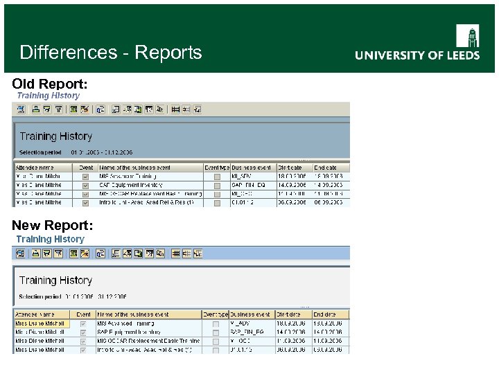Toggle Event checkbox for MIS Advanced Training in Old Report
Image resolution: width=499 pixels, height=374 pixels.
point(86,177)
